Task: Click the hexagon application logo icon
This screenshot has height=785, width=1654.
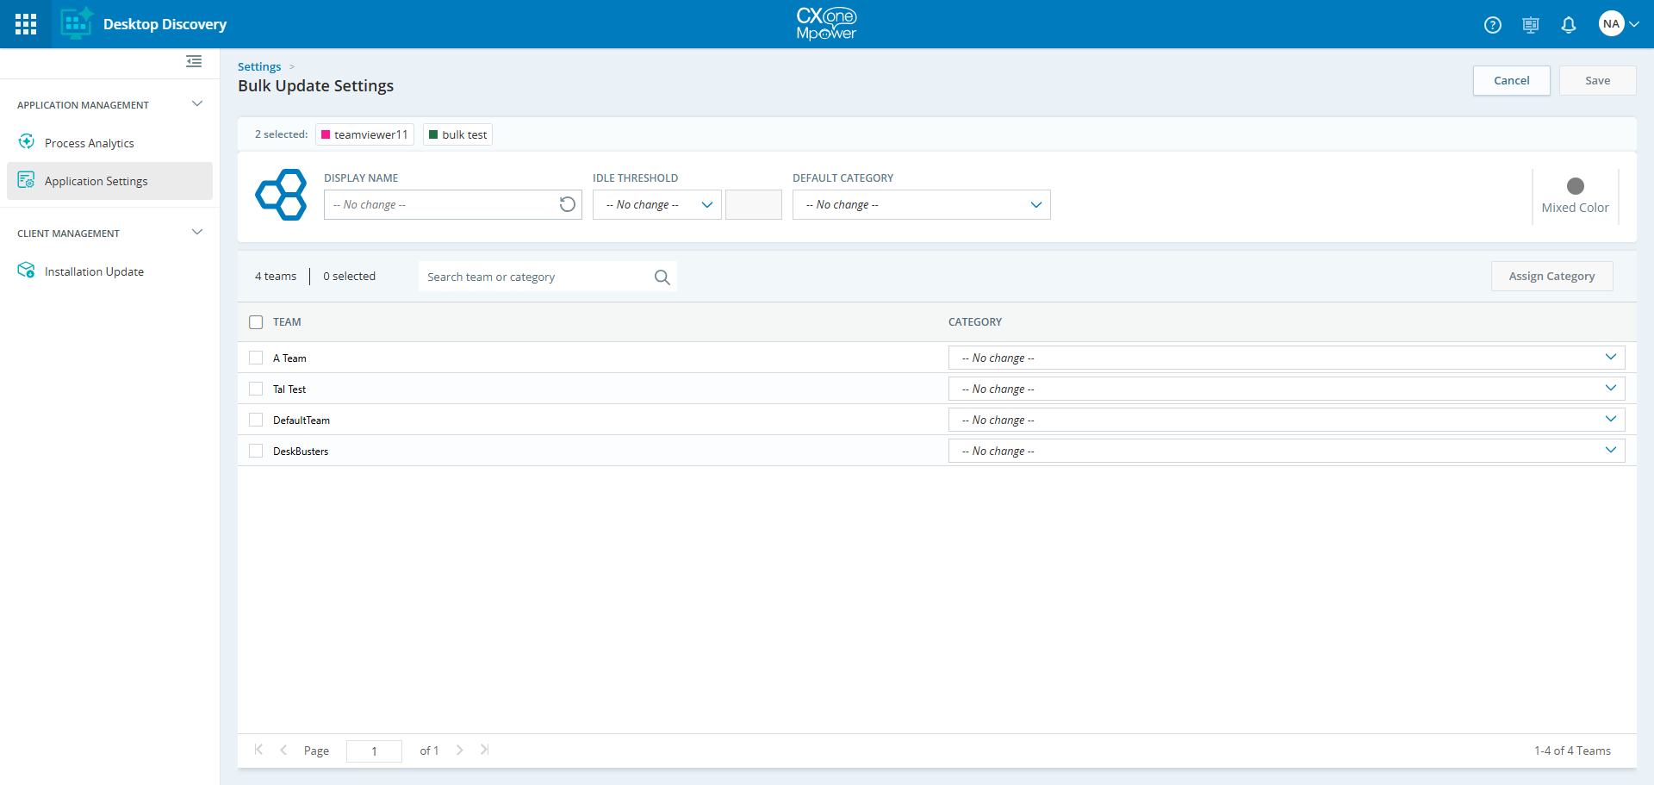Action: 281,195
